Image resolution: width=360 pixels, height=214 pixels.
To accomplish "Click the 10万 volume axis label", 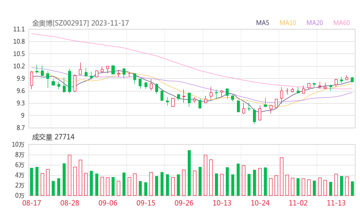I will click(18, 144).
